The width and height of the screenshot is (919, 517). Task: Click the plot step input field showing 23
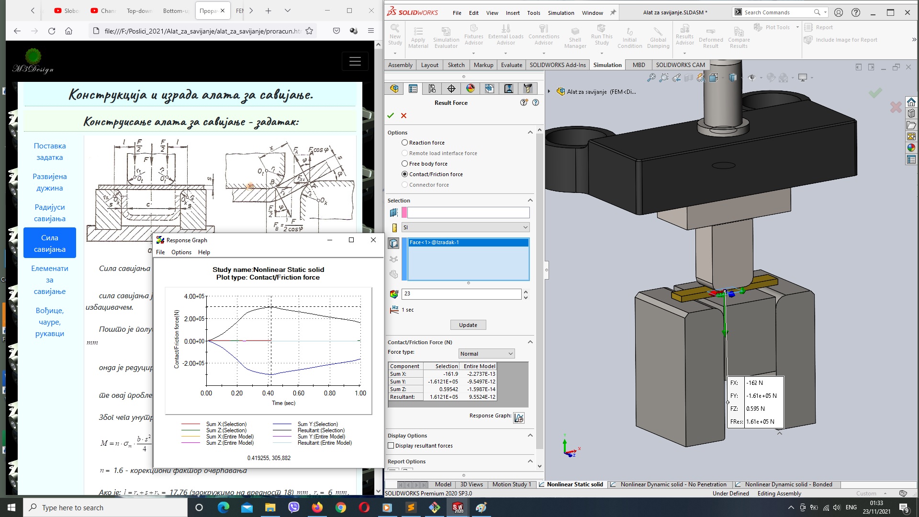462,294
